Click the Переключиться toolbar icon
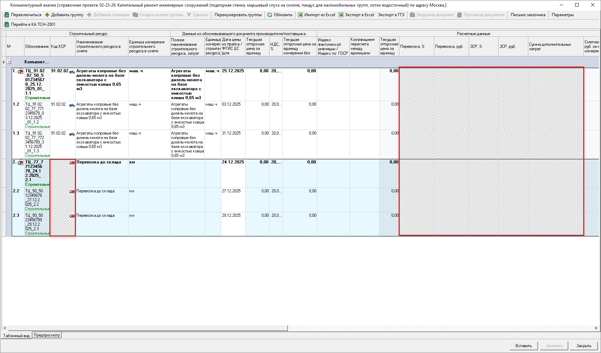Screen dimensions: 601x353 (7, 15)
